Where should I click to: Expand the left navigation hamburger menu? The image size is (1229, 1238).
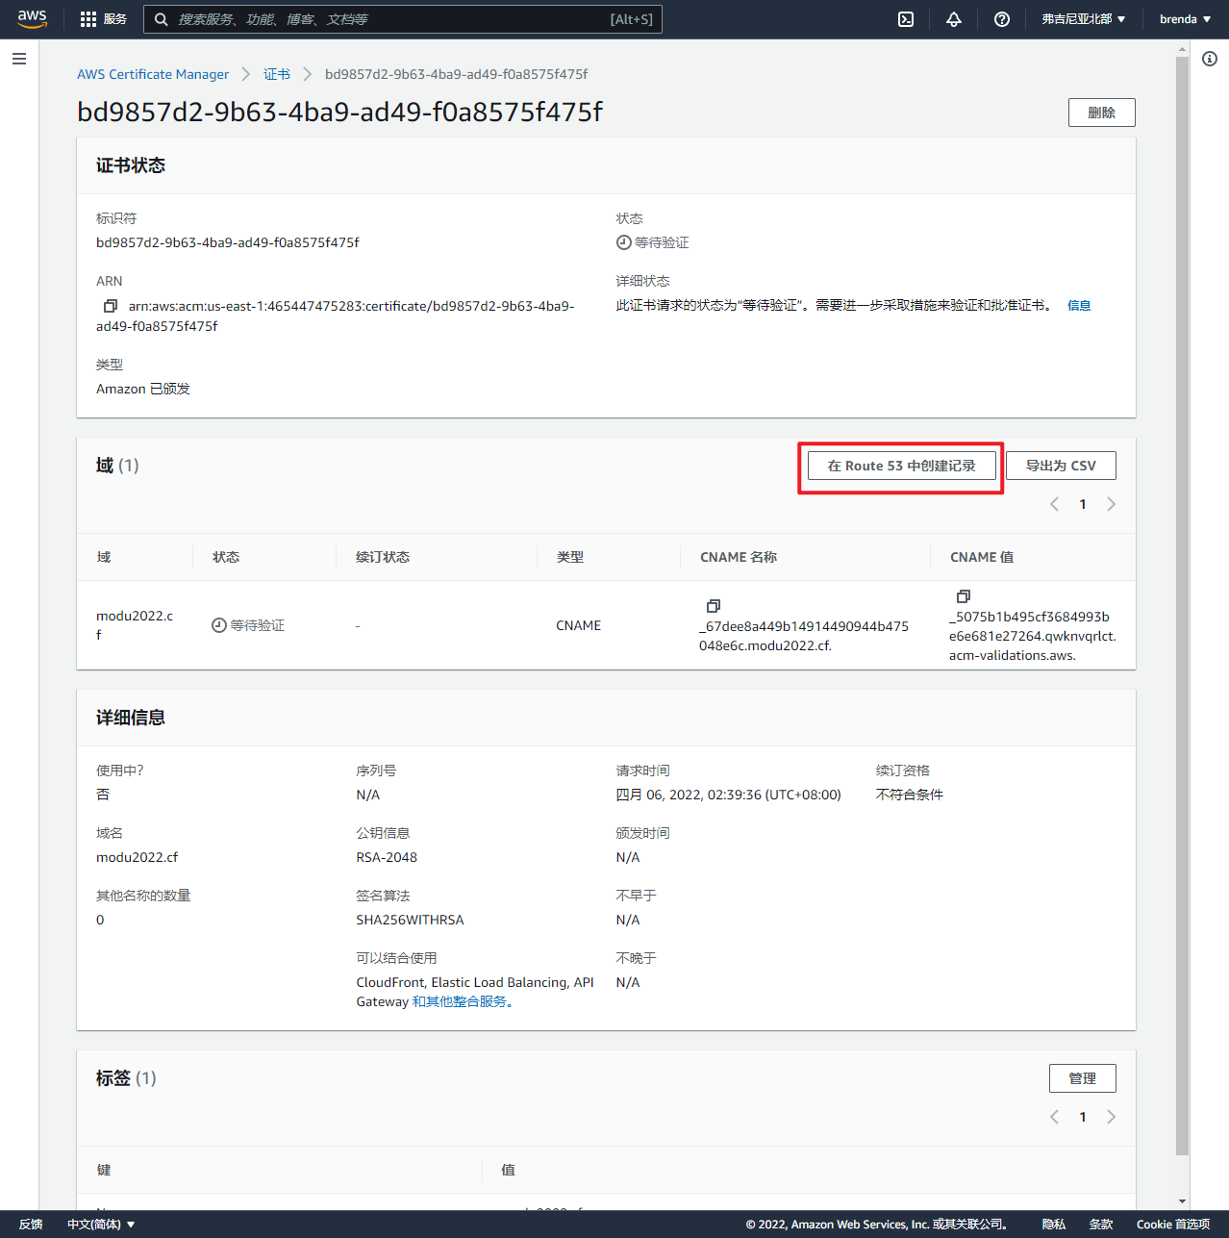[19, 59]
